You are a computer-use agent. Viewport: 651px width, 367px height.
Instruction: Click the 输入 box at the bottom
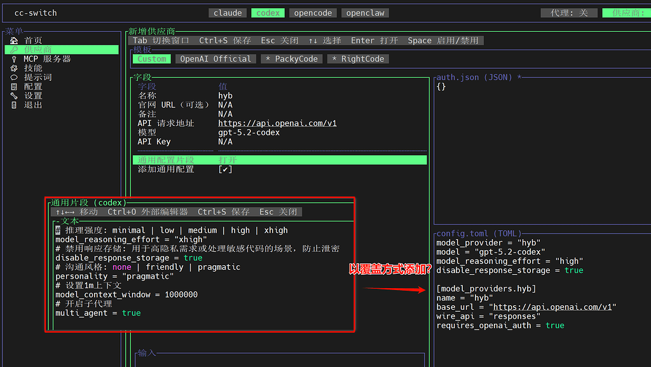point(280,361)
